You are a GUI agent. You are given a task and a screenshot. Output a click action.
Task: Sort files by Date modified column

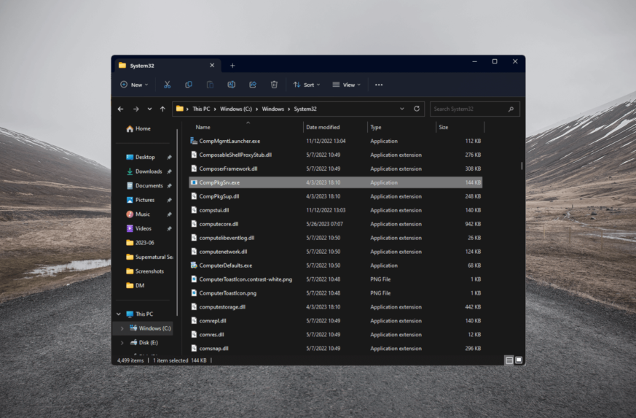click(323, 127)
